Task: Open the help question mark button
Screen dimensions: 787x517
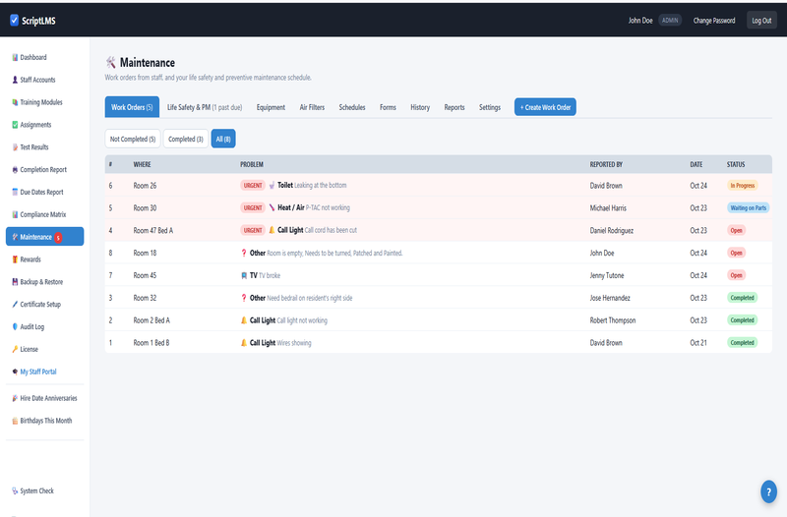Action: [x=768, y=491]
